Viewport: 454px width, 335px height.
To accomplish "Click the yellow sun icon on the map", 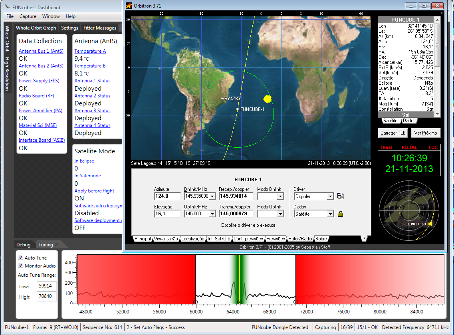I will pyautogui.click(x=268, y=99).
